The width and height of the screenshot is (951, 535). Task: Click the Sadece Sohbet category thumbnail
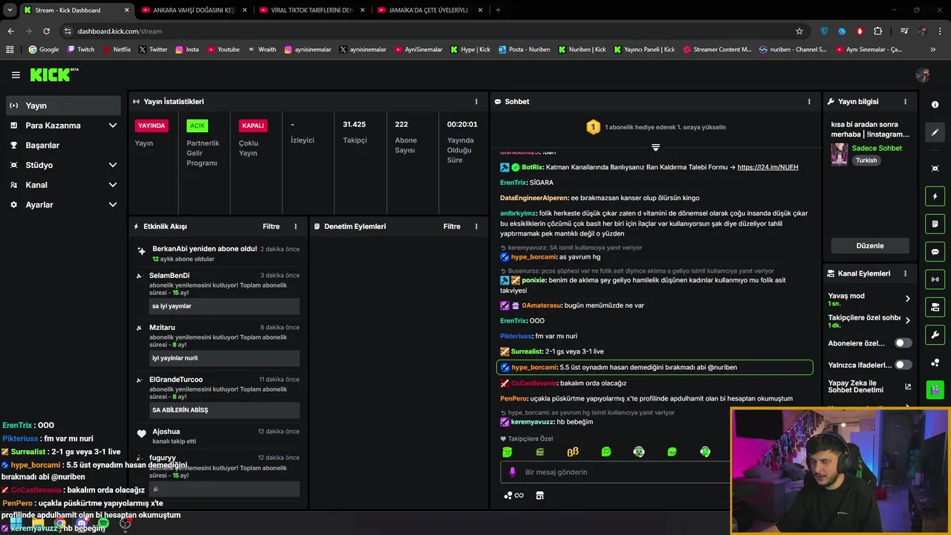pos(840,154)
